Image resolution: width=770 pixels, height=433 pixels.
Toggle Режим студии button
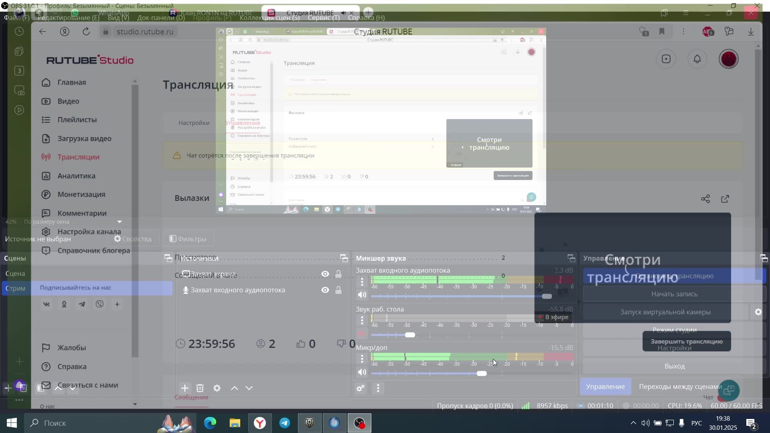674,330
